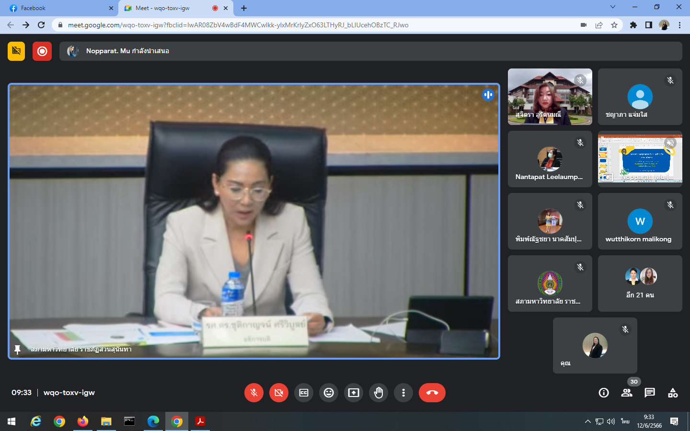Open the chat messages panel

650,393
